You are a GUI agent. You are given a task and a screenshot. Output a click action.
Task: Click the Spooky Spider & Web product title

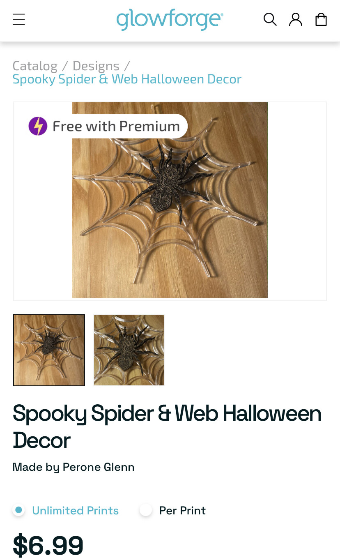click(x=167, y=426)
